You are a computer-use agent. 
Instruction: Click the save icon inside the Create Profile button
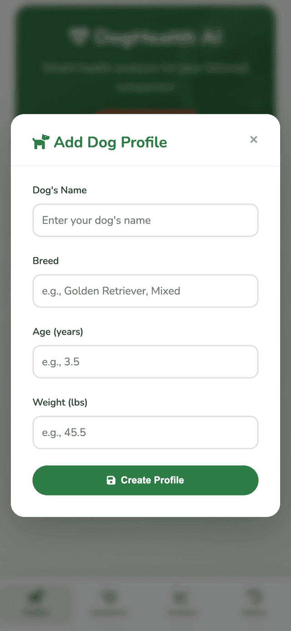pos(111,480)
